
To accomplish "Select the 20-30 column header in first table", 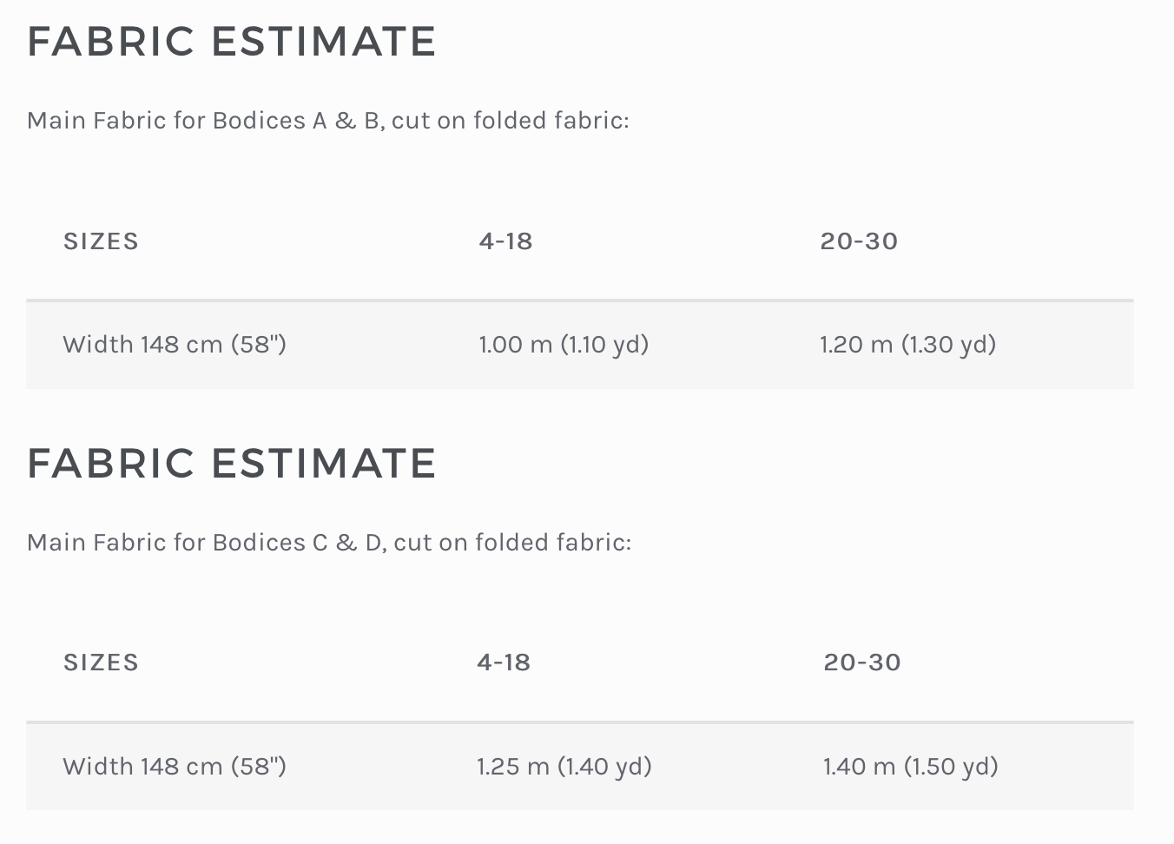I will click(x=859, y=241).
